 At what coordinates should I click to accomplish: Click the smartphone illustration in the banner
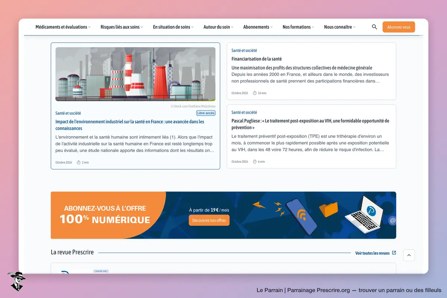click(x=301, y=216)
